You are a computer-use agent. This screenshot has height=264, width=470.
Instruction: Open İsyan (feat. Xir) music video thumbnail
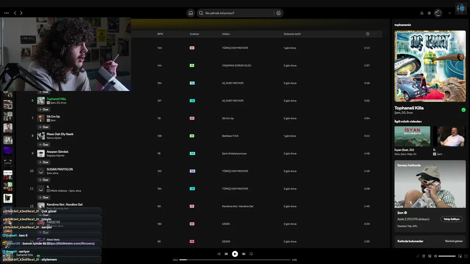412,136
